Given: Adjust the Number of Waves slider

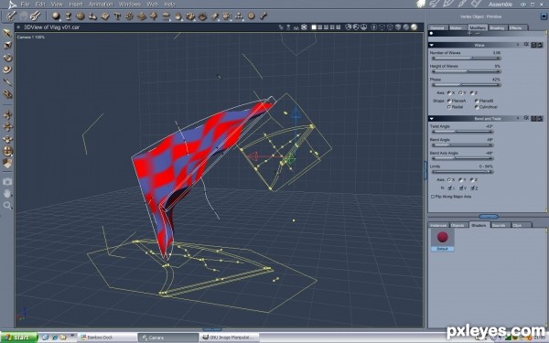Looking at the screenshot, I should (x=466, y=59).
